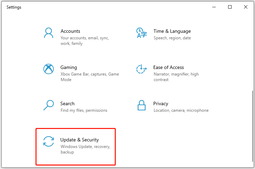The width and height of the screenshot is (255, 169).
Task: Click 'Location, camera, microphone' description
Action: tap(181, 110)
